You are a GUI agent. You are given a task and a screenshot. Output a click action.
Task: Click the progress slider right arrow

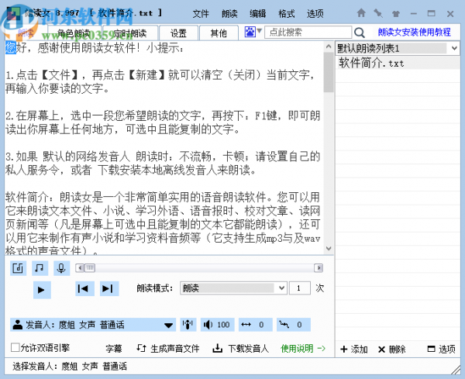point(319,268)
